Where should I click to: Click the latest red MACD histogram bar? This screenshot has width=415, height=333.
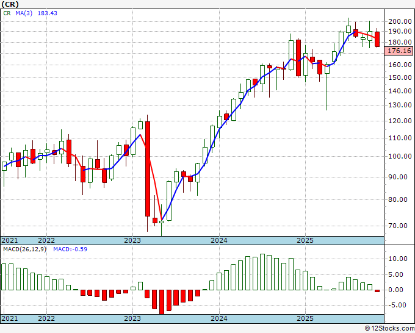click(x=377, y=291)
